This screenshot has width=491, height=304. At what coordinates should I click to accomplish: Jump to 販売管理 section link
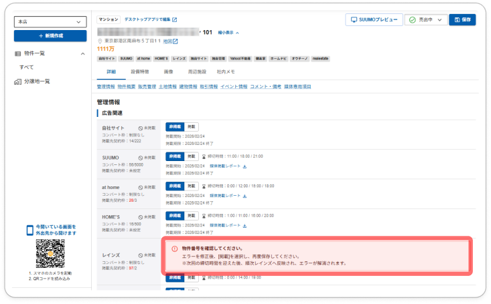(x=147, y=87)
